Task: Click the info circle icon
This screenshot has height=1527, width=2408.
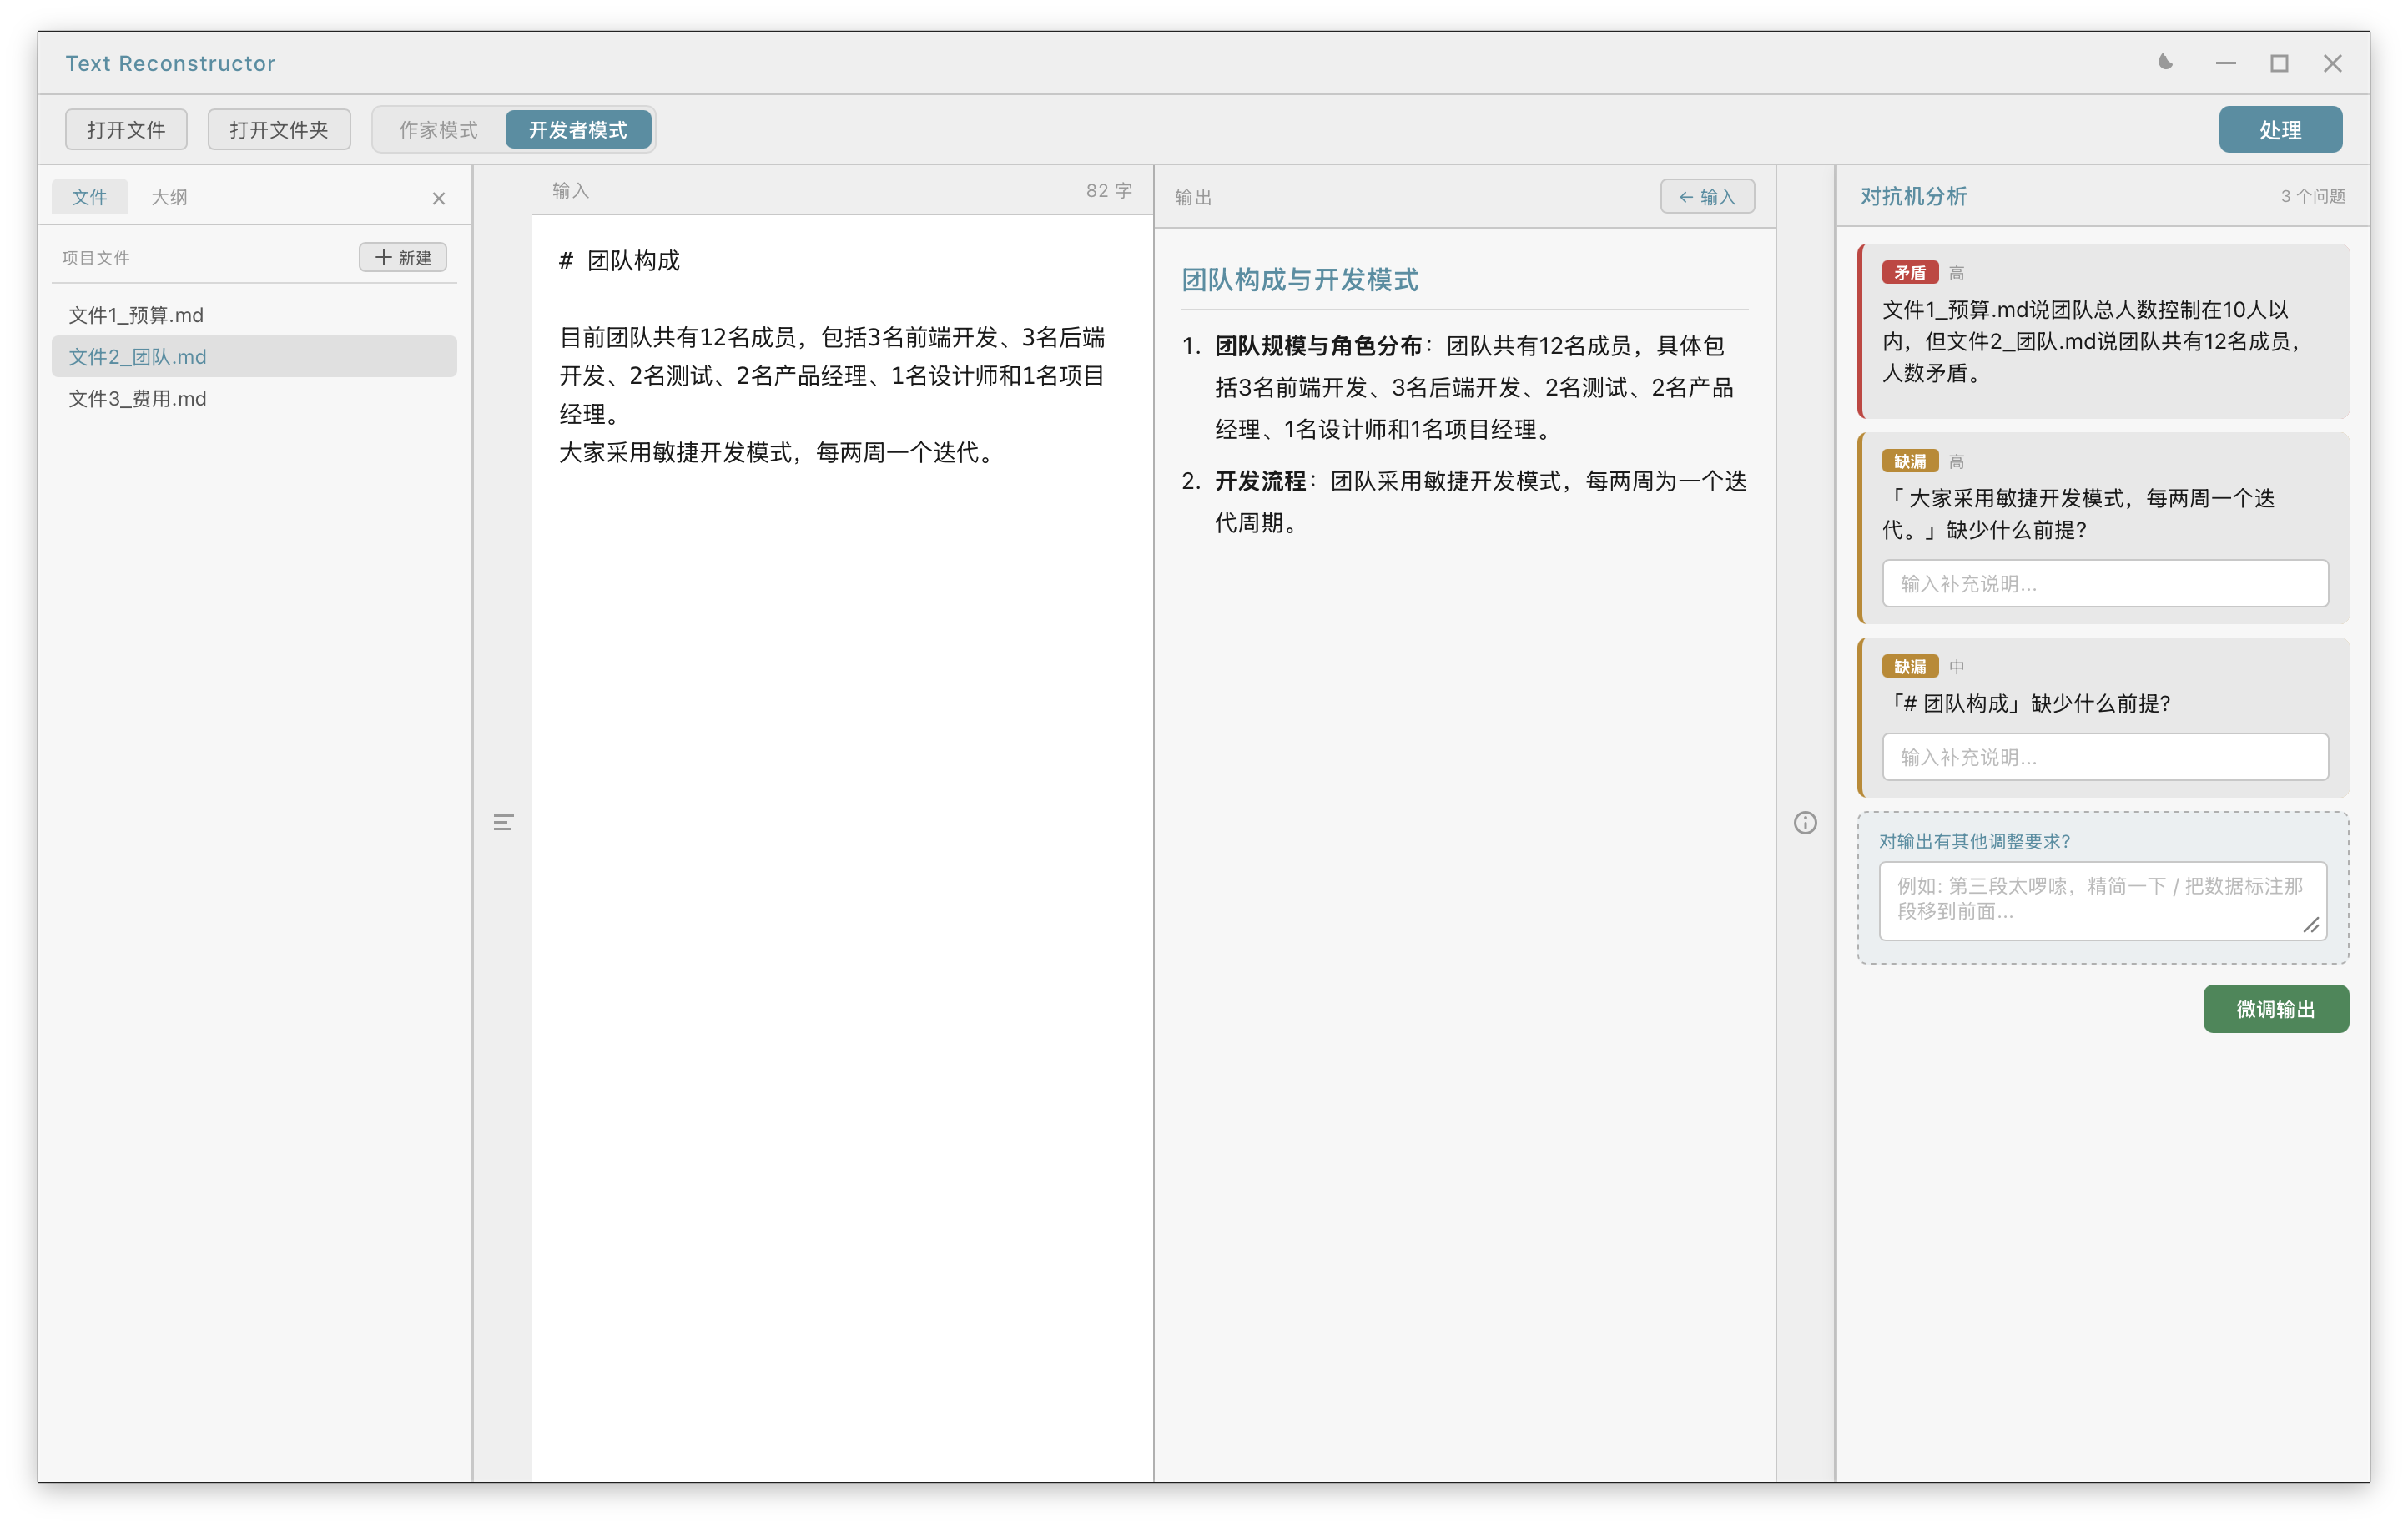Action: (1805, 822)
